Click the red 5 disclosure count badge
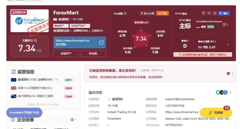The height and width of the screenshot is (129, 240). [x=228, y=73]
